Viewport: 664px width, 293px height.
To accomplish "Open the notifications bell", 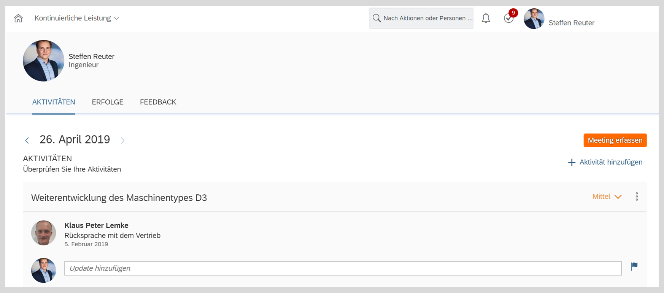I will point(486,18).
